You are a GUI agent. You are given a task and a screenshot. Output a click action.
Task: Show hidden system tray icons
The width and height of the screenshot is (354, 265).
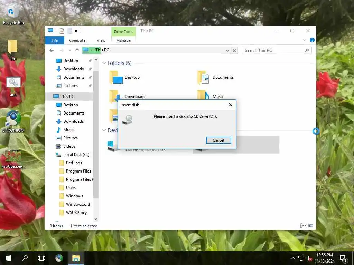point(292,258)
